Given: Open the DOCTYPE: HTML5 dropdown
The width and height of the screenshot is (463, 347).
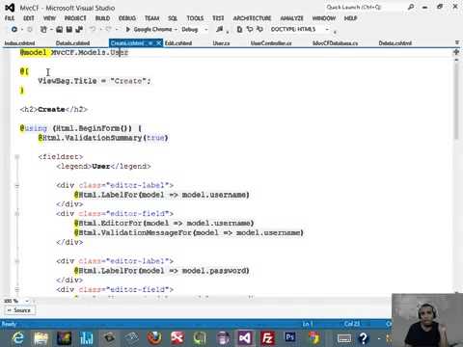Looking at the screenshot, I should 327,29.
